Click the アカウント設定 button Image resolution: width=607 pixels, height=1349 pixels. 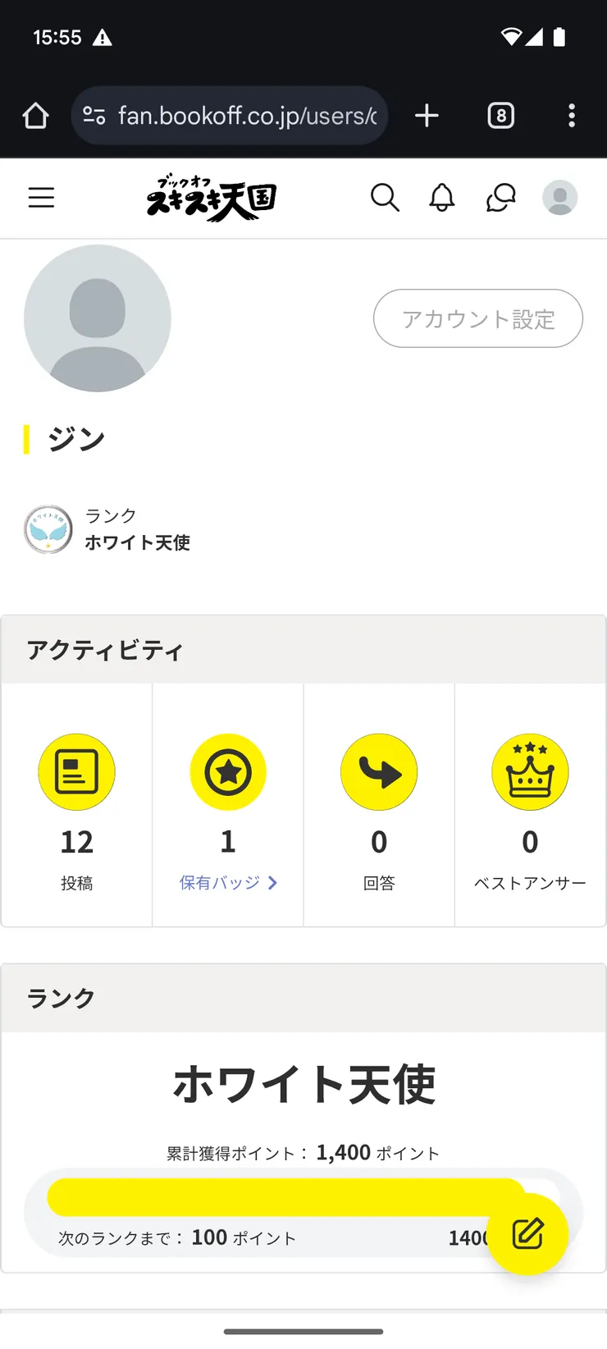tap(478, 318)
